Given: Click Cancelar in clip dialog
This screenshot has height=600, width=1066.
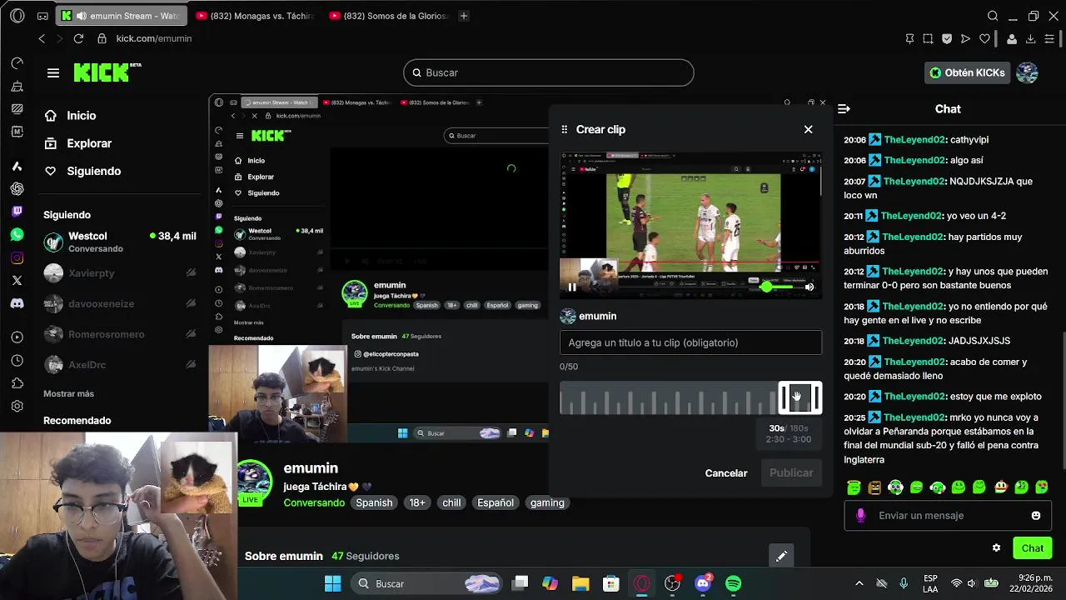Looking at the screenshot, I should (x=726, y=472).
